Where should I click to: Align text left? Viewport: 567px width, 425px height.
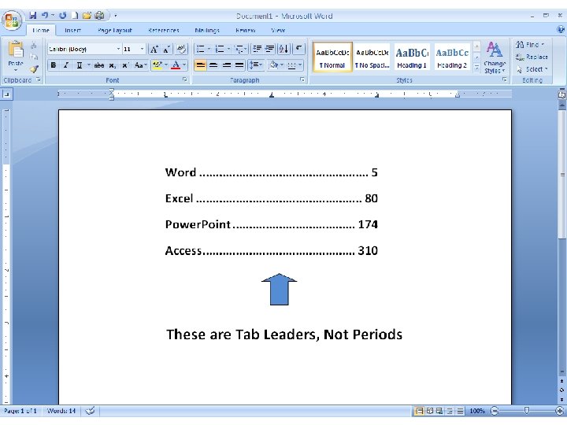coord(200,65)
